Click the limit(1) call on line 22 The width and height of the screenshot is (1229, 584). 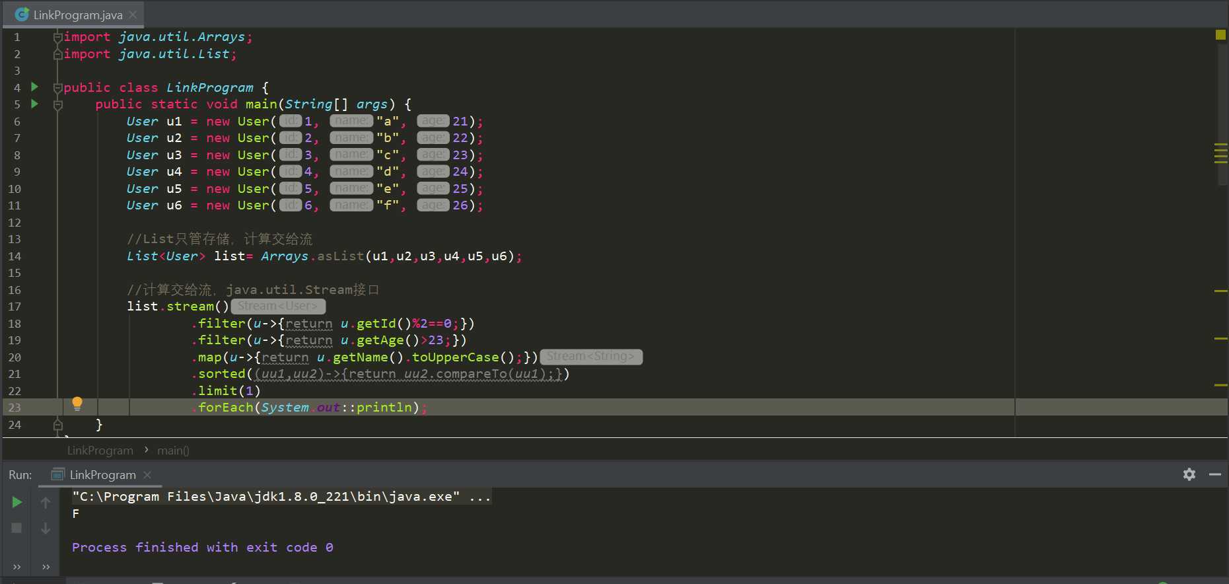pos(229,391)
